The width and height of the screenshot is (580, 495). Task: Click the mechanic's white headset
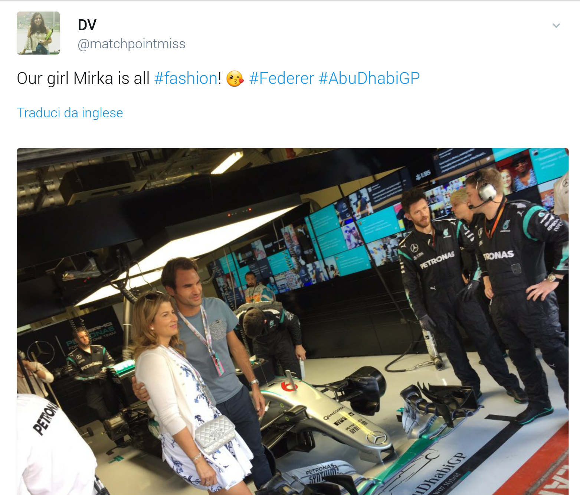(x=486, y=192)
